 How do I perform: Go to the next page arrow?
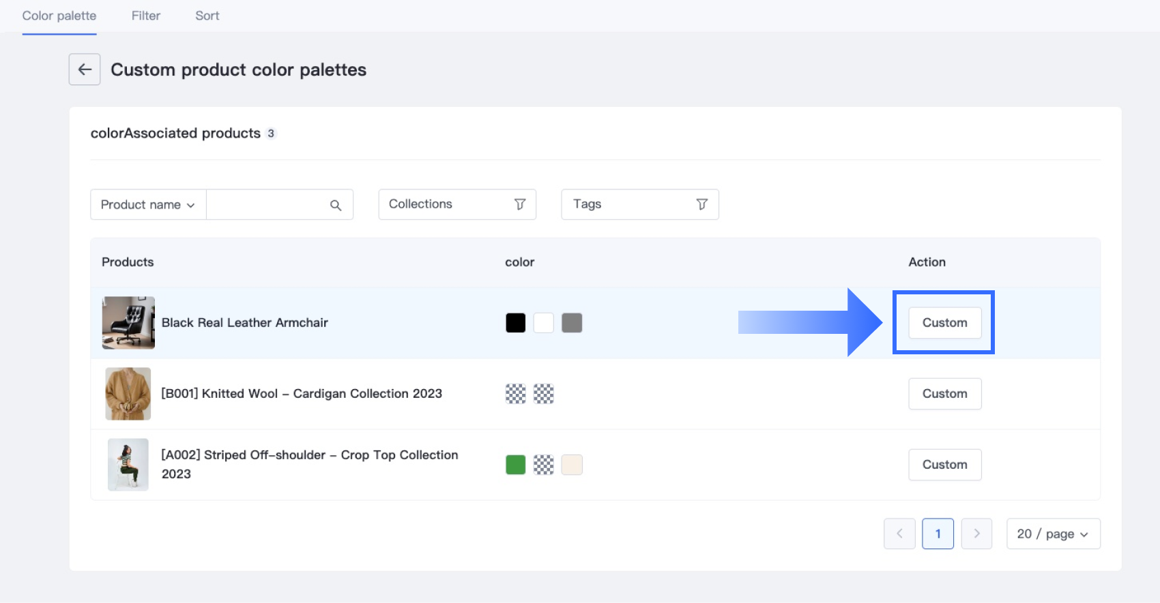976,534
